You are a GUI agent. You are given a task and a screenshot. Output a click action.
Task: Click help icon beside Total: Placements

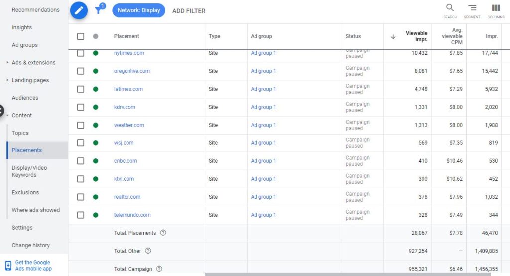(x=163, y=233)
